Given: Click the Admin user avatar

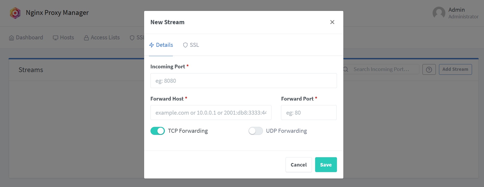Looking at the screenshot, I should (439, 13).
